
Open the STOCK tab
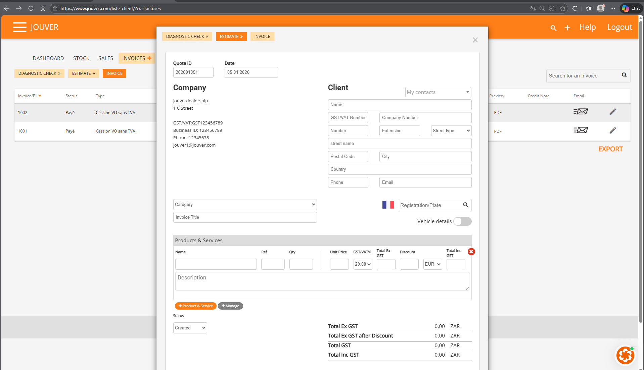(x=81, y=58)
